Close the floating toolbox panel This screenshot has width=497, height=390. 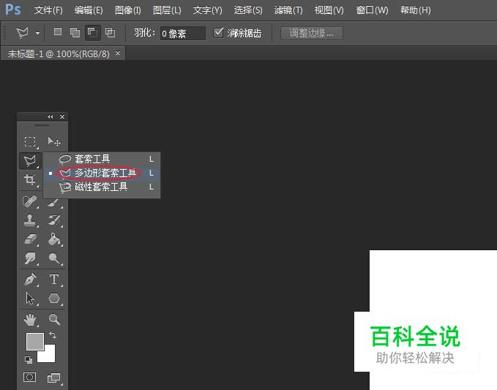(x=62, y=116)
